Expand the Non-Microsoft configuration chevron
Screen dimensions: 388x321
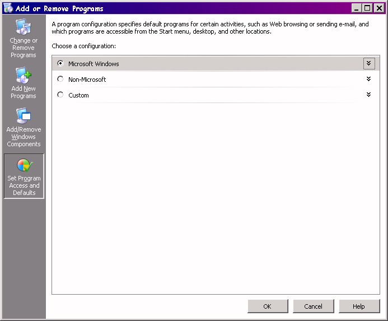click(x=369, y=79)
